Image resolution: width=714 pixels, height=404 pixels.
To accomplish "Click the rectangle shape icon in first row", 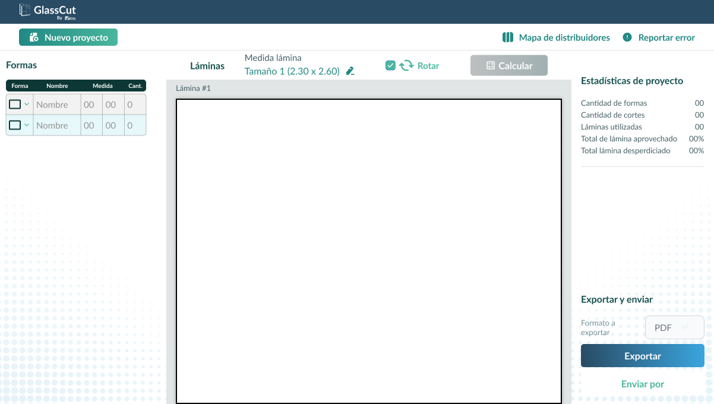I will click(15, 105).
